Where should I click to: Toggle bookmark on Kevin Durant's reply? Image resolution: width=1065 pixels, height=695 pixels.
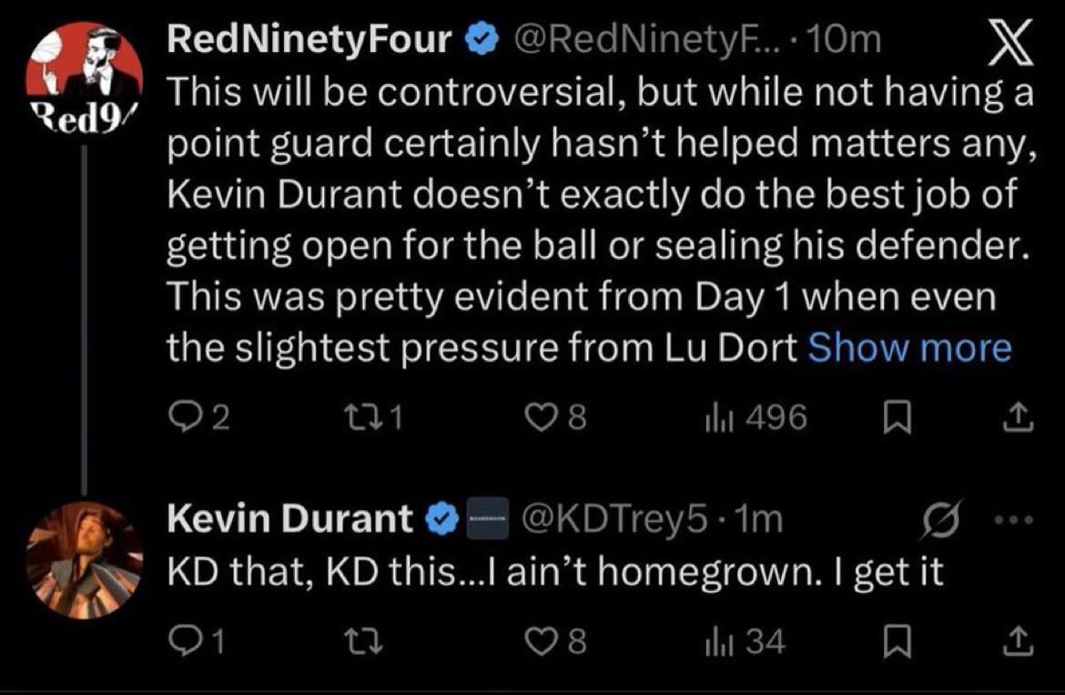(899, 641)
